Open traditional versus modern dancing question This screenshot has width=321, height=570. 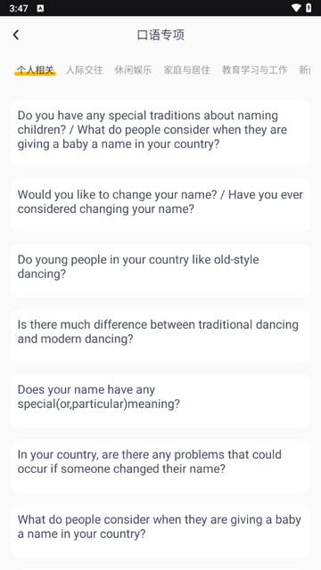[x=160, y=336]
